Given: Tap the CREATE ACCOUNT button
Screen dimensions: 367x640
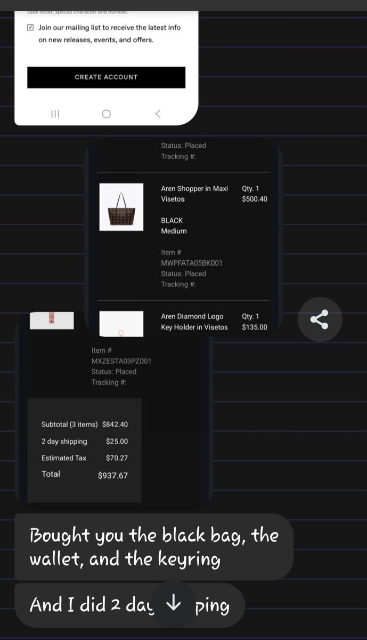Looking at the screenshot, I should [106, 77].
